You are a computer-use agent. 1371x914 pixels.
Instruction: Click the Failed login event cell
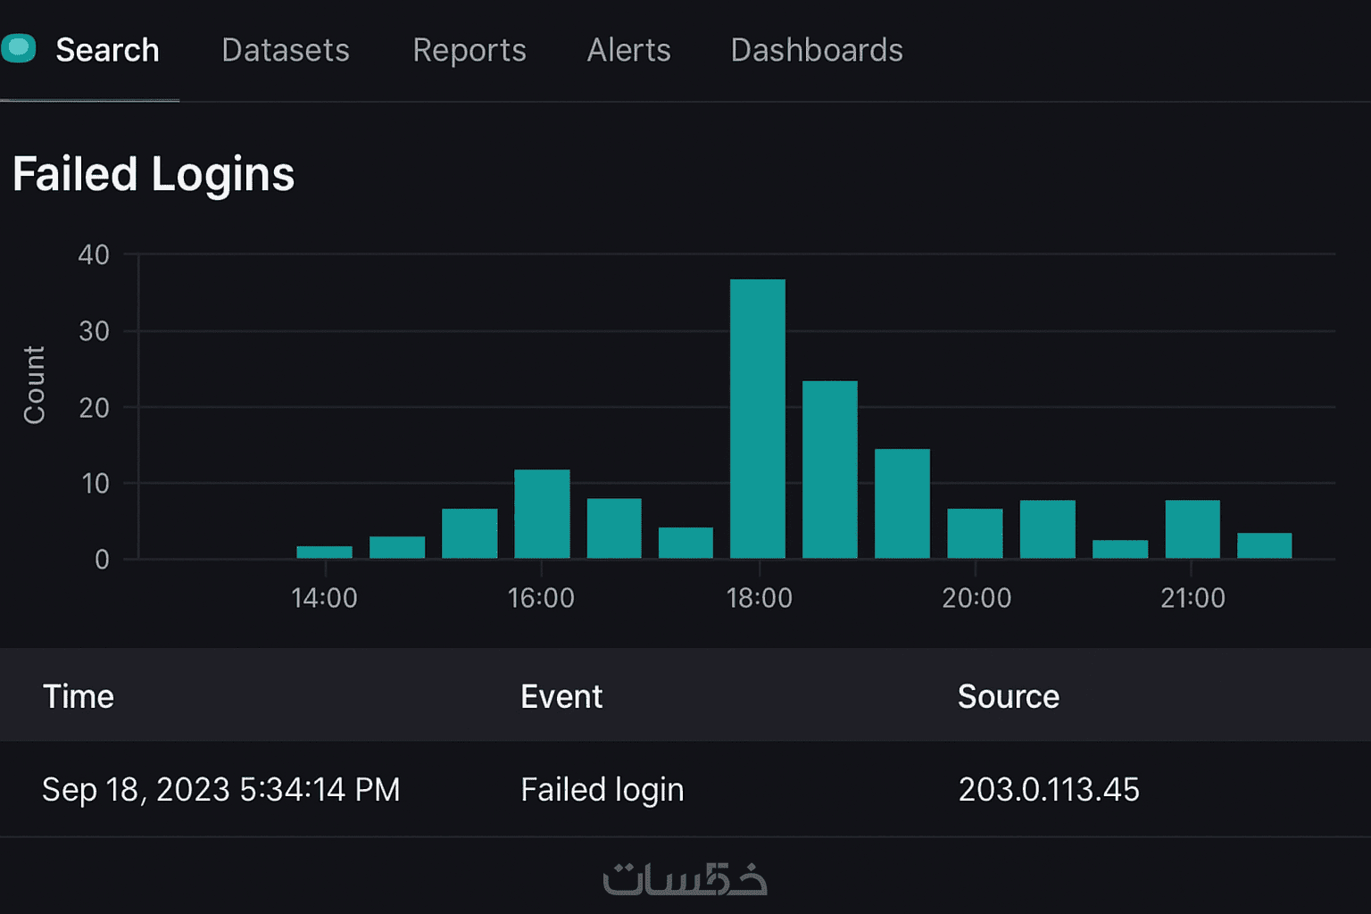[x=602, y=789]
